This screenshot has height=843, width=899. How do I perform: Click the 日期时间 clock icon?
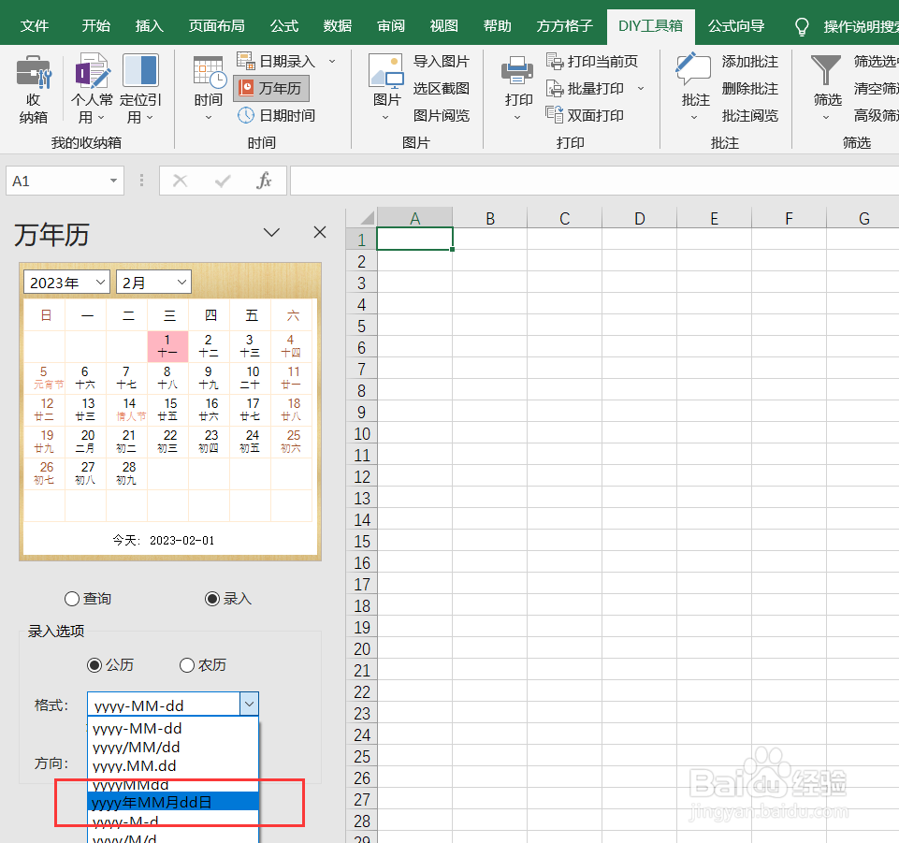246,115
